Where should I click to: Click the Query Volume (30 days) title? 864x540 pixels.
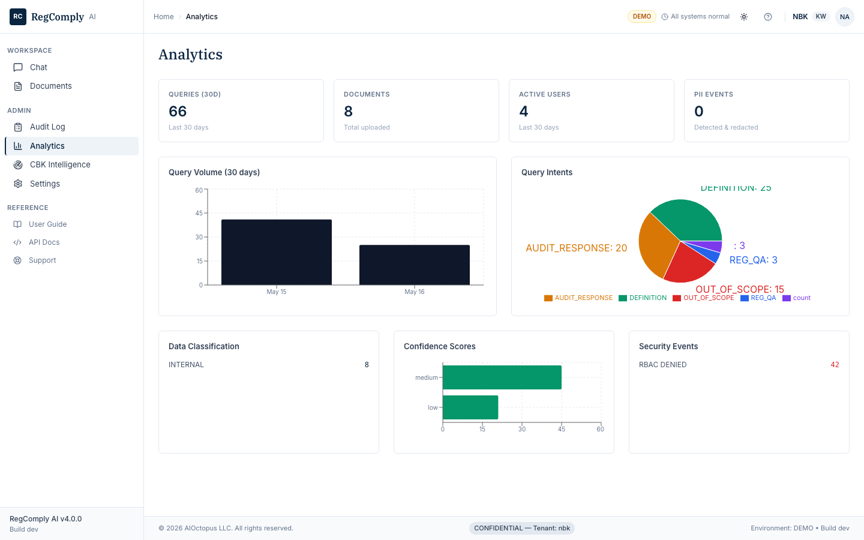214,172
